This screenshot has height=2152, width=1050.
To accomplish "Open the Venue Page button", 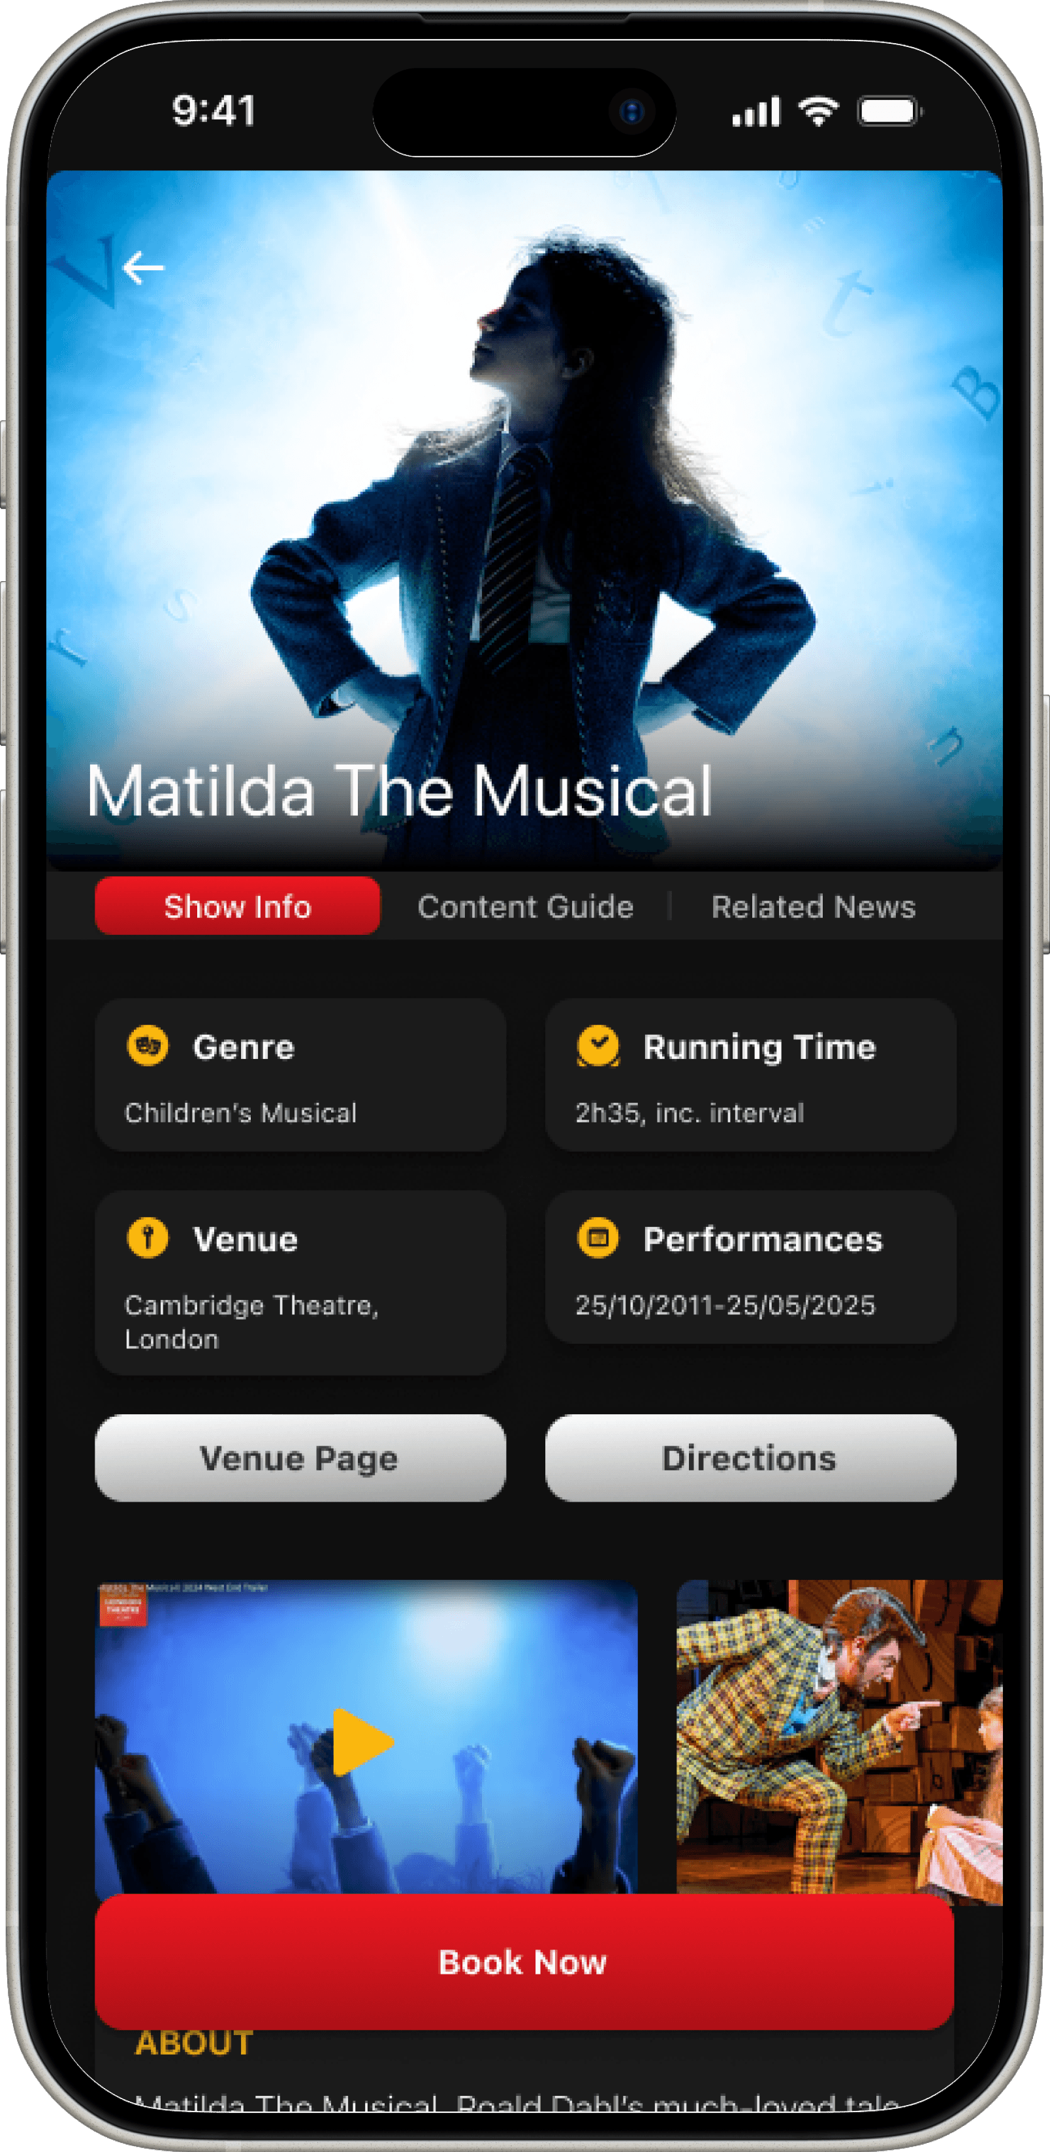I will coord(300,1458).
